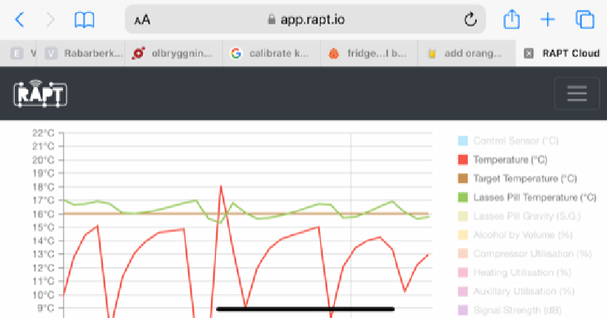The height and width of the screenshot is (318, 607).
Task: Toggle Auxiliary Utilisation (%) legend series
Action: click(x=516, y=291)
